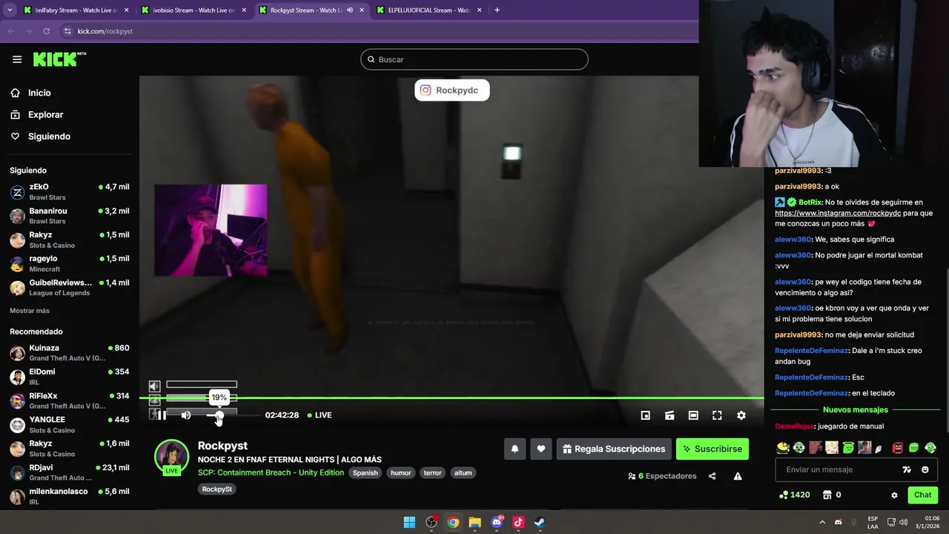Pause the stream video
Screen dimensions: 949x534
tap(162, 415)
